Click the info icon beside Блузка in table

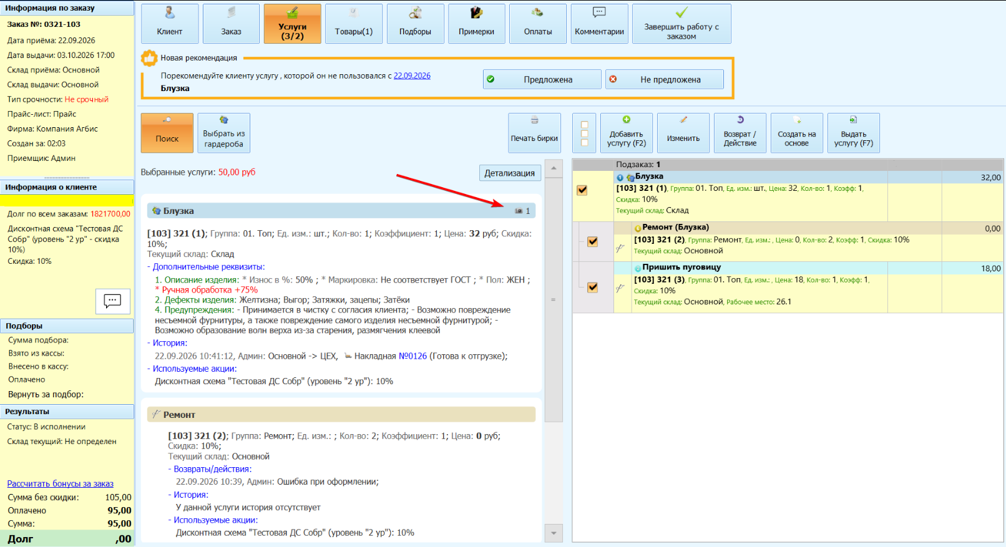click(620, 178)
